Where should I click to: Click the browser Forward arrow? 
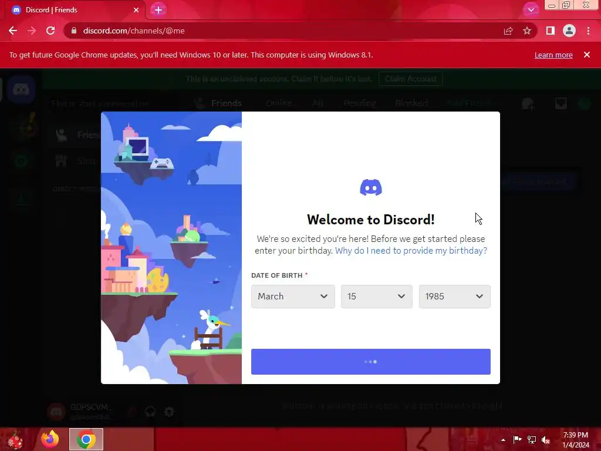(32, 31)
